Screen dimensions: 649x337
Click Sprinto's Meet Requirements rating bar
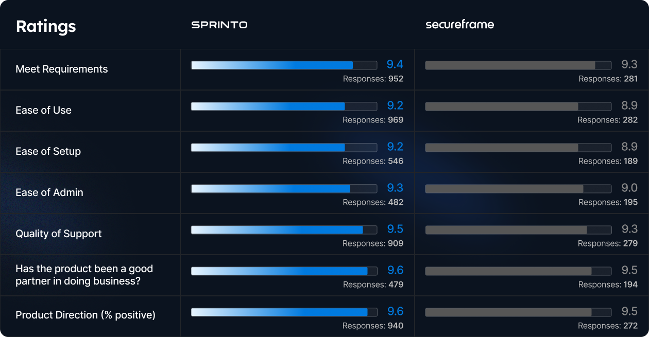coord(284,65)
